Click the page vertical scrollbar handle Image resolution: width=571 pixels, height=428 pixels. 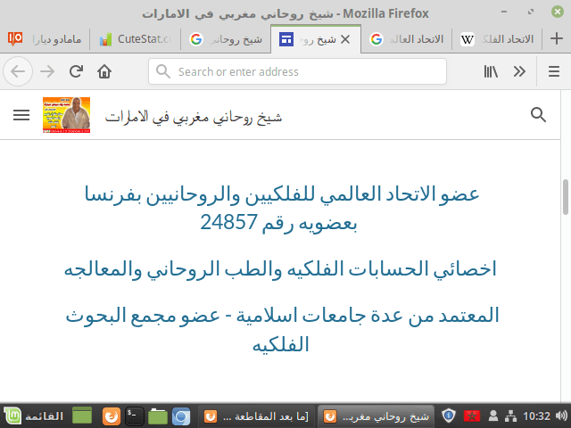pos(565,197)
